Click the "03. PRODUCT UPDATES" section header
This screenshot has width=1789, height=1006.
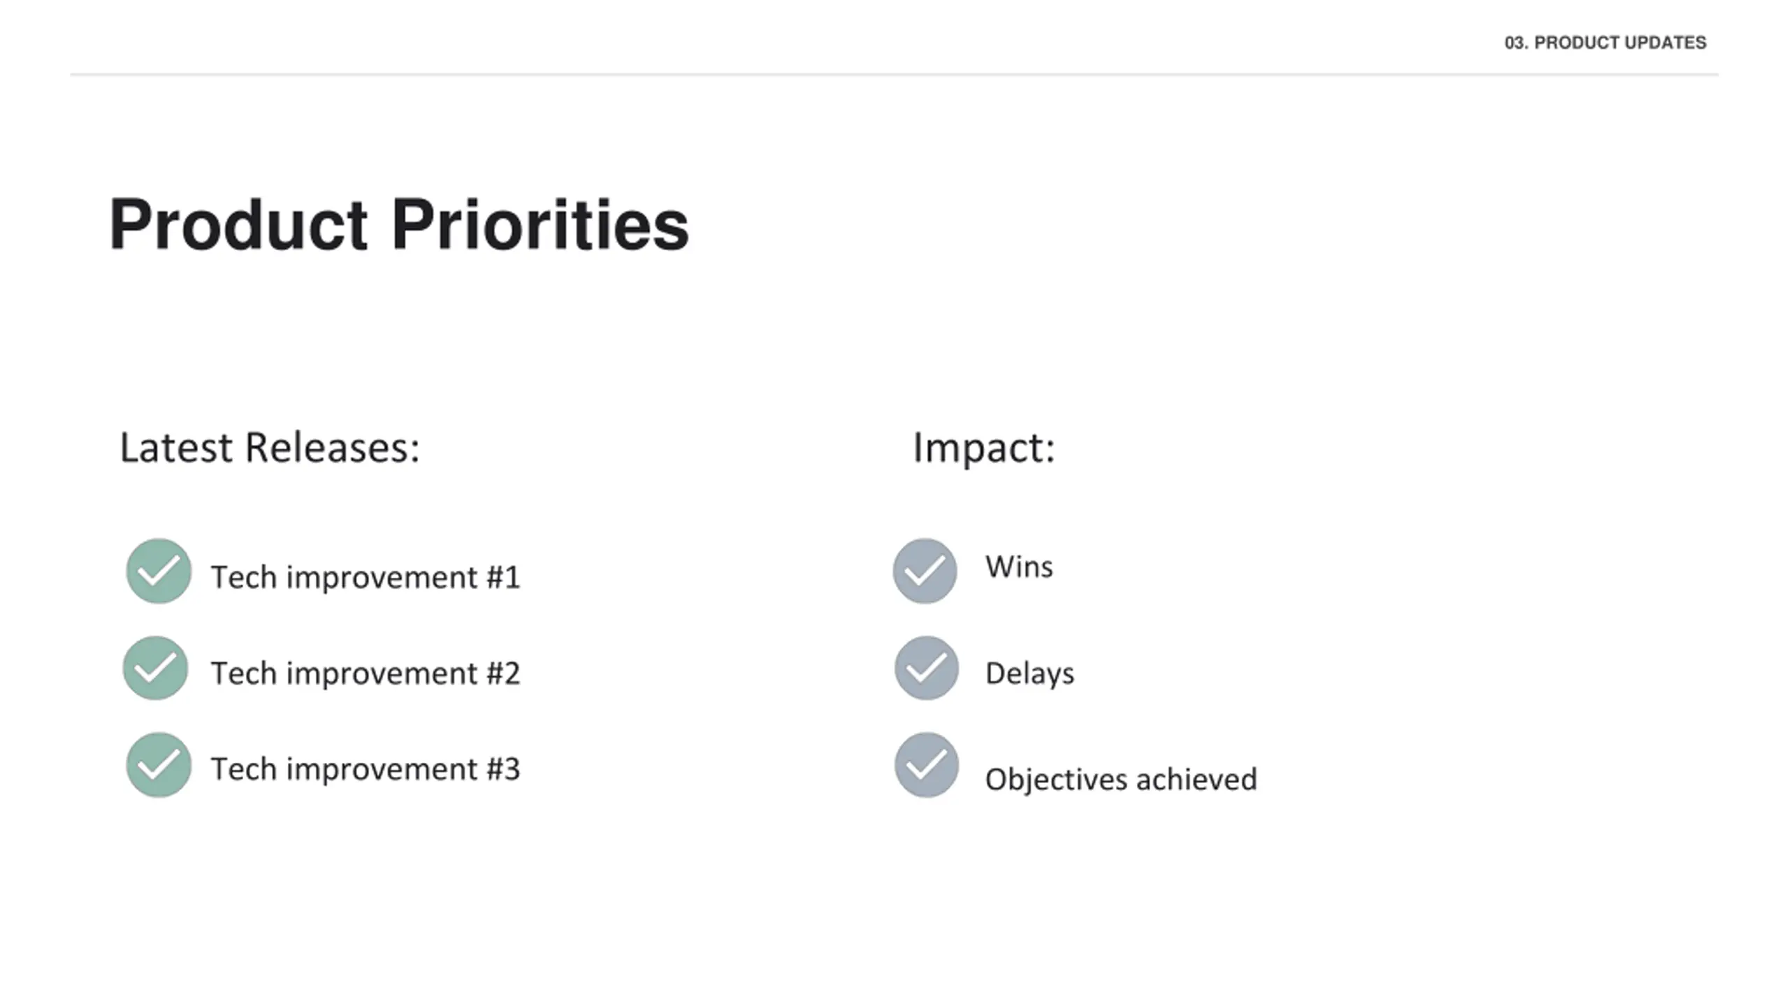pyautogui.click(x=1605, y=43)
